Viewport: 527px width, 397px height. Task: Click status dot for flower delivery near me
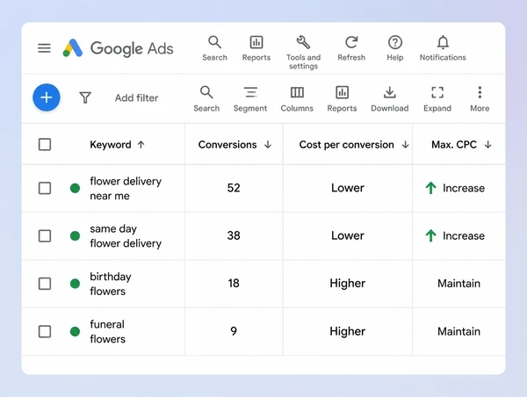[75, 188]
